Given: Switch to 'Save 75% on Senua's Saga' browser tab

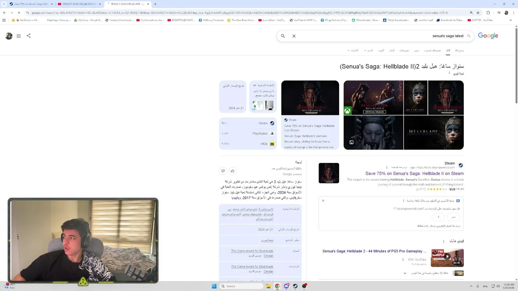Looking at the screenshot, I should [31, 4].
